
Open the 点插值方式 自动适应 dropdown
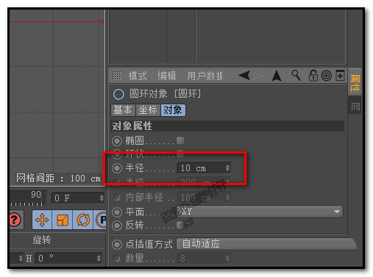tap(266, 244)
